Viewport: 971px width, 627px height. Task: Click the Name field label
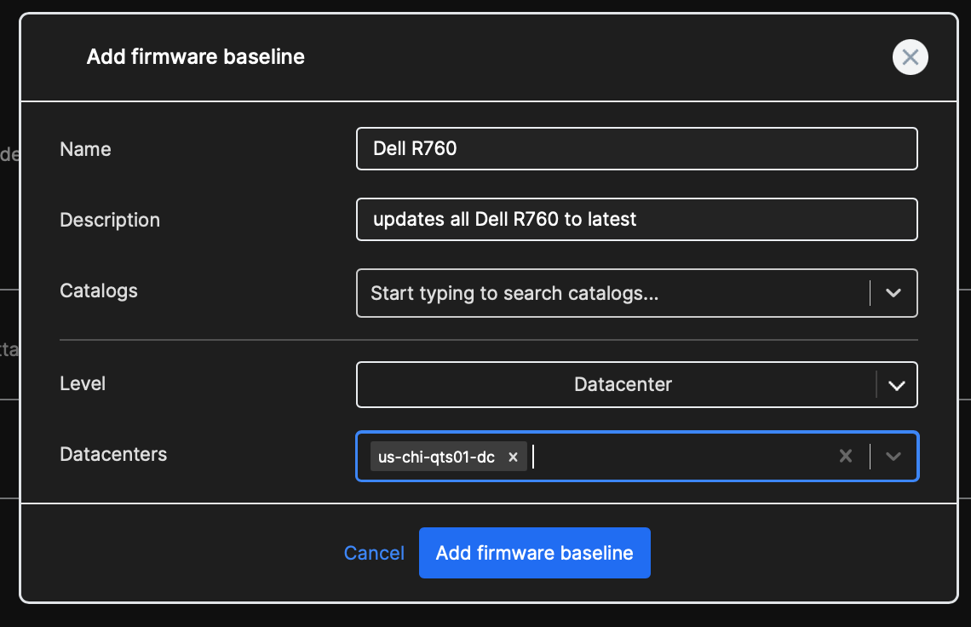pos(85,149)
